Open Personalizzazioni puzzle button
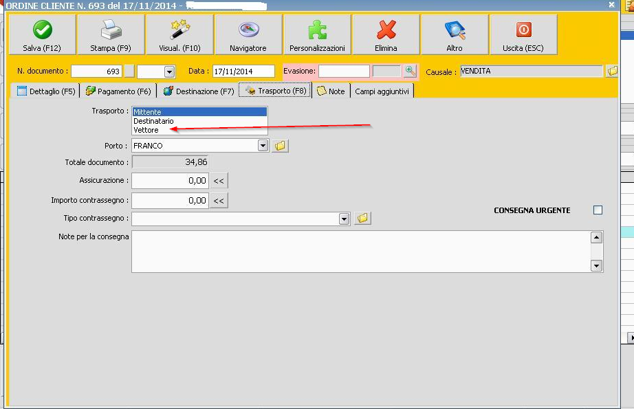634x409 pixels. pos(317,35)
